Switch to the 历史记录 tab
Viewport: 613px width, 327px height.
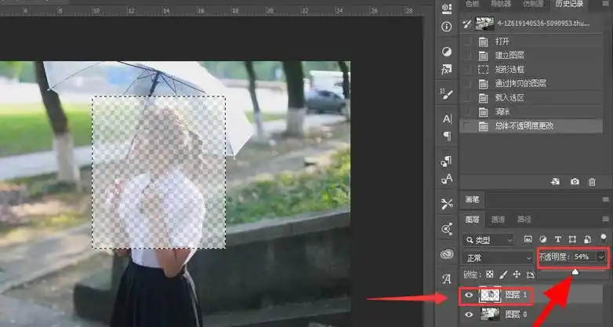571,4
